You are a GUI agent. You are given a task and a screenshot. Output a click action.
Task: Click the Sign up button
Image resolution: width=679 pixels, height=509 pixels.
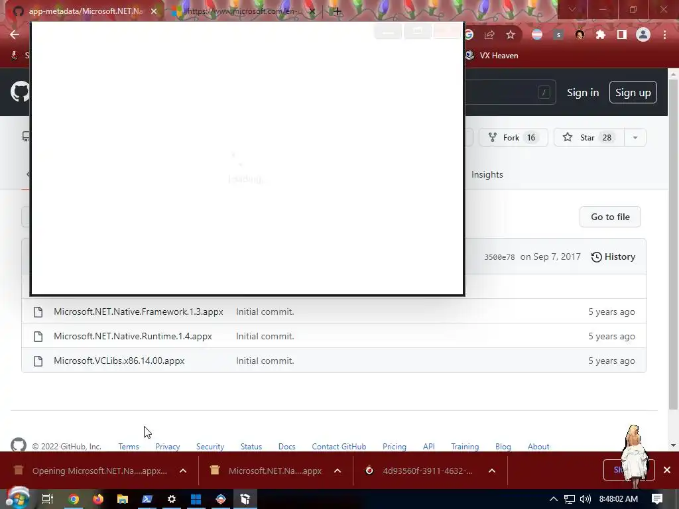pos(633,92)
